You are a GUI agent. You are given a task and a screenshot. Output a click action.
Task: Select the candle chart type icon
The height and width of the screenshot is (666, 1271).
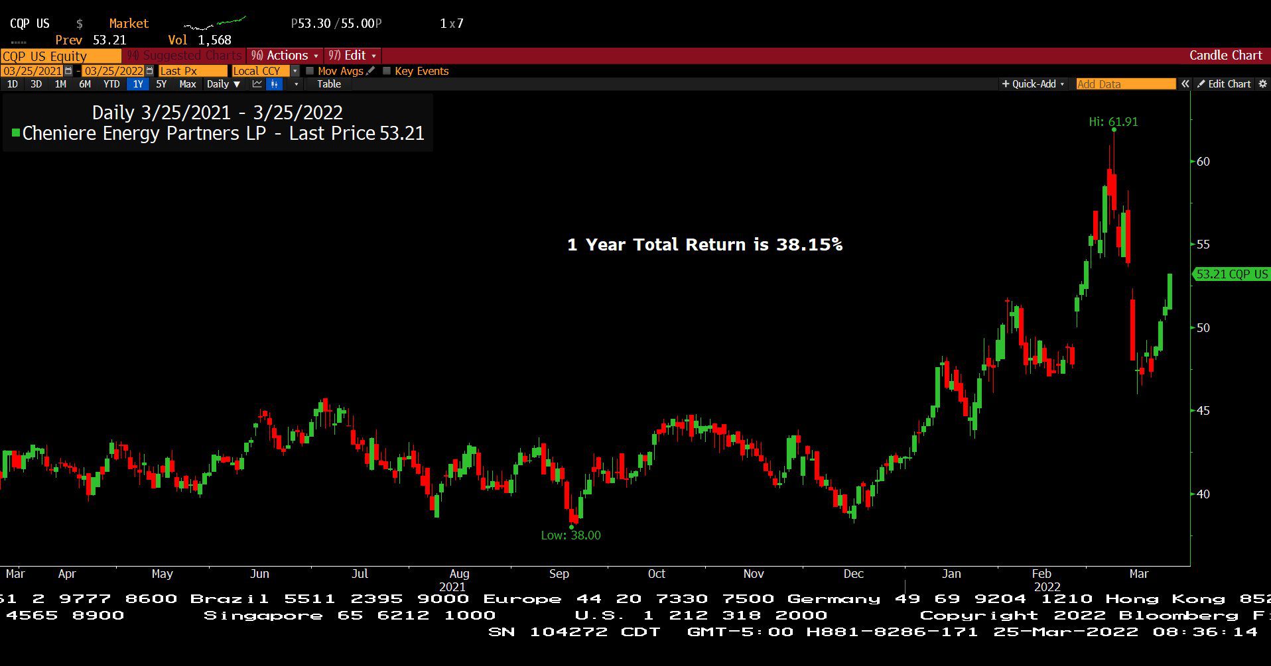[275, 84]
